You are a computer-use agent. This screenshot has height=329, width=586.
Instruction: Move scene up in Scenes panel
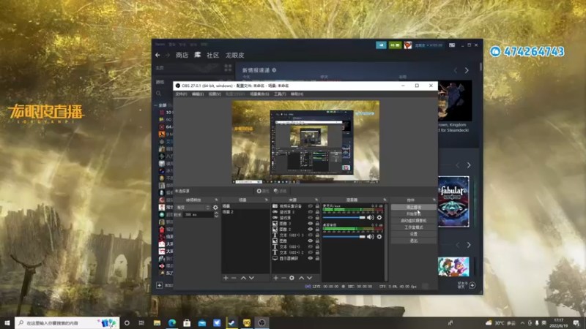[243, 278]
